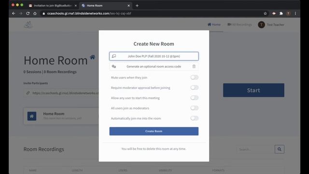Go to Home in the navigation

click(214, 25)
